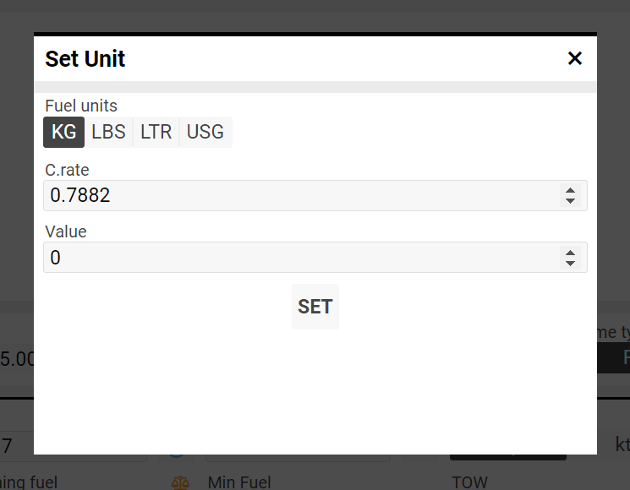630x490 pixels.
Task: Click the Set Unit dialog title
Action: point(85,59)
